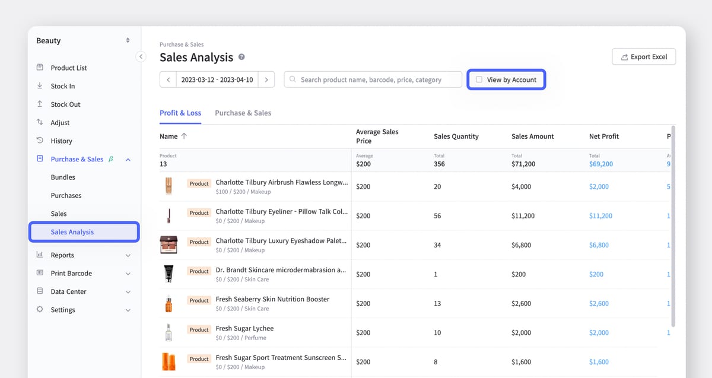Click the Purchase & Sales sidebar icon
The height and width of the screenshot is (378, 712).
39,159
